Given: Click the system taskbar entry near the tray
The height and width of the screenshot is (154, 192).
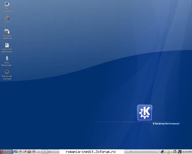Looking at the screenshot, I should (143, 152).
